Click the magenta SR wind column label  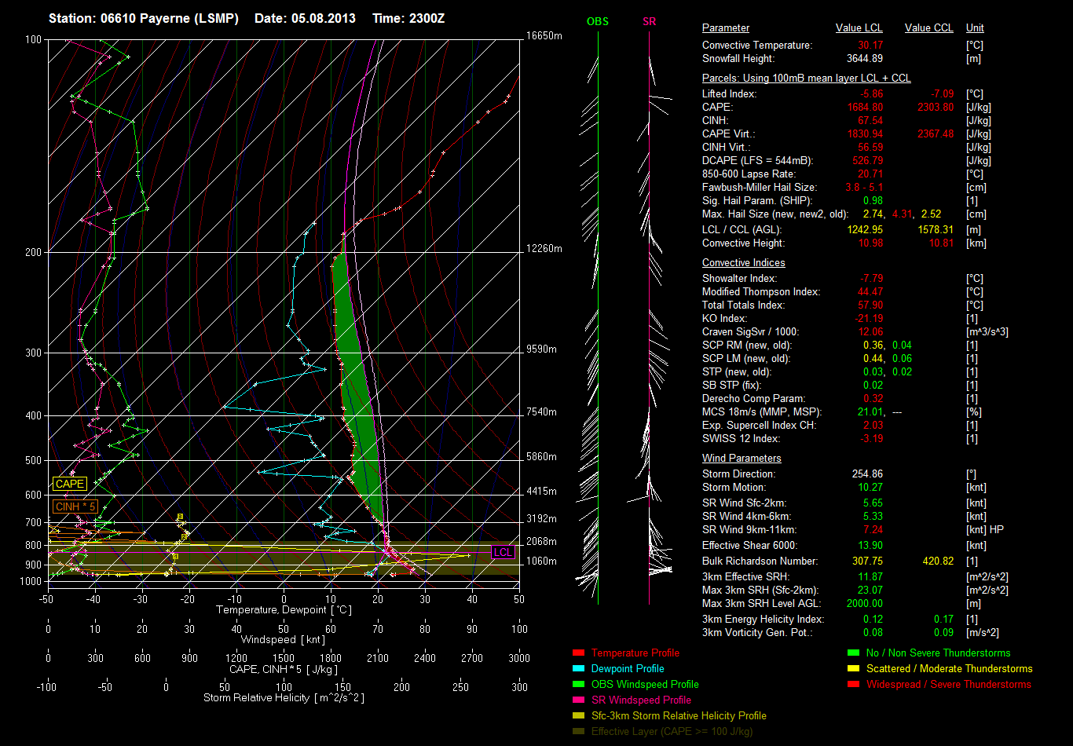point(649,22)
